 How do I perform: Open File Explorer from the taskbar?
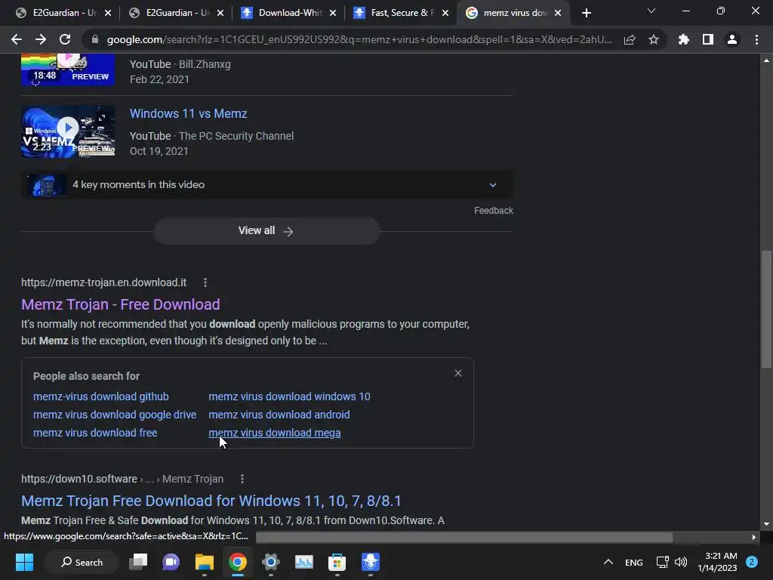click(x=204, y=562)
